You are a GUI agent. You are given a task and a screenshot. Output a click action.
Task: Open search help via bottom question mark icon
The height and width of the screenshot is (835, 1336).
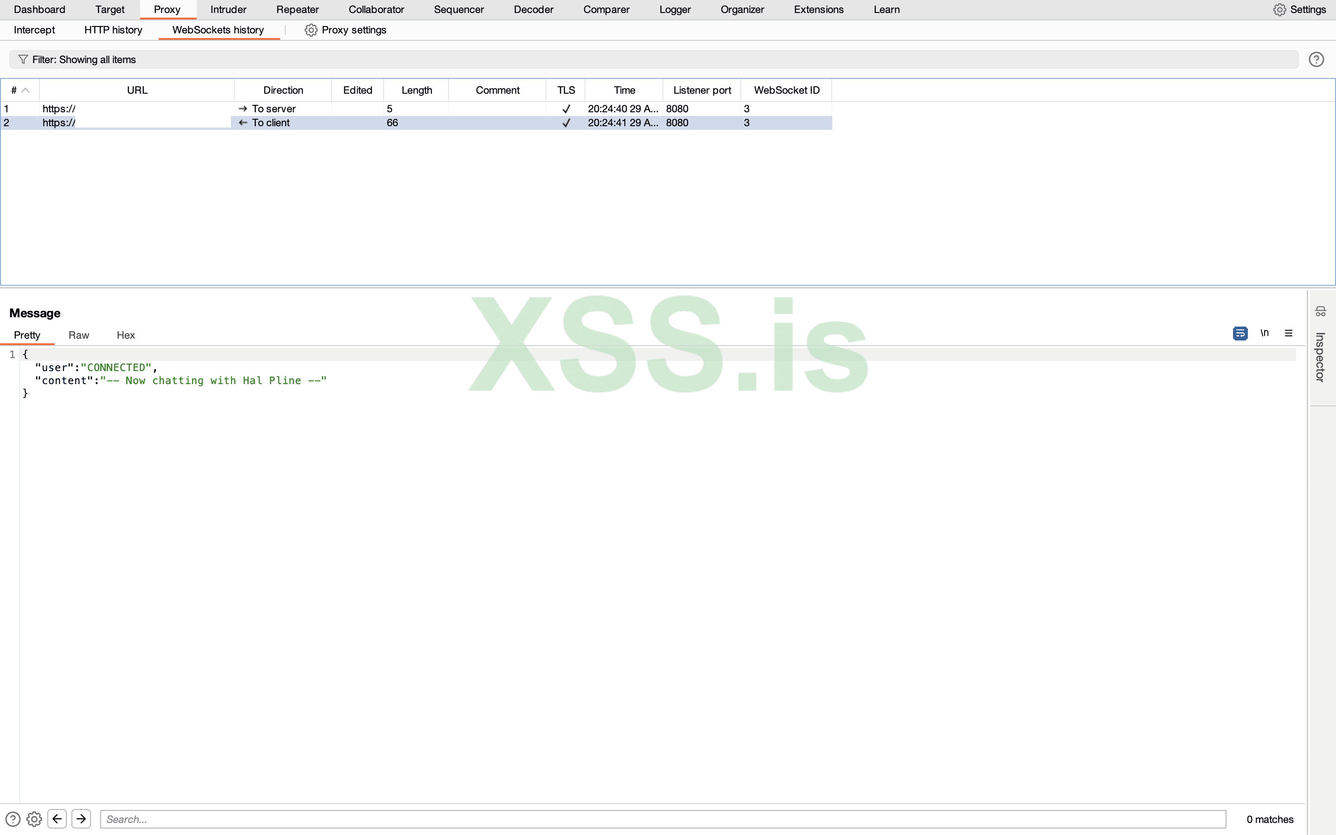pos(13,819)
